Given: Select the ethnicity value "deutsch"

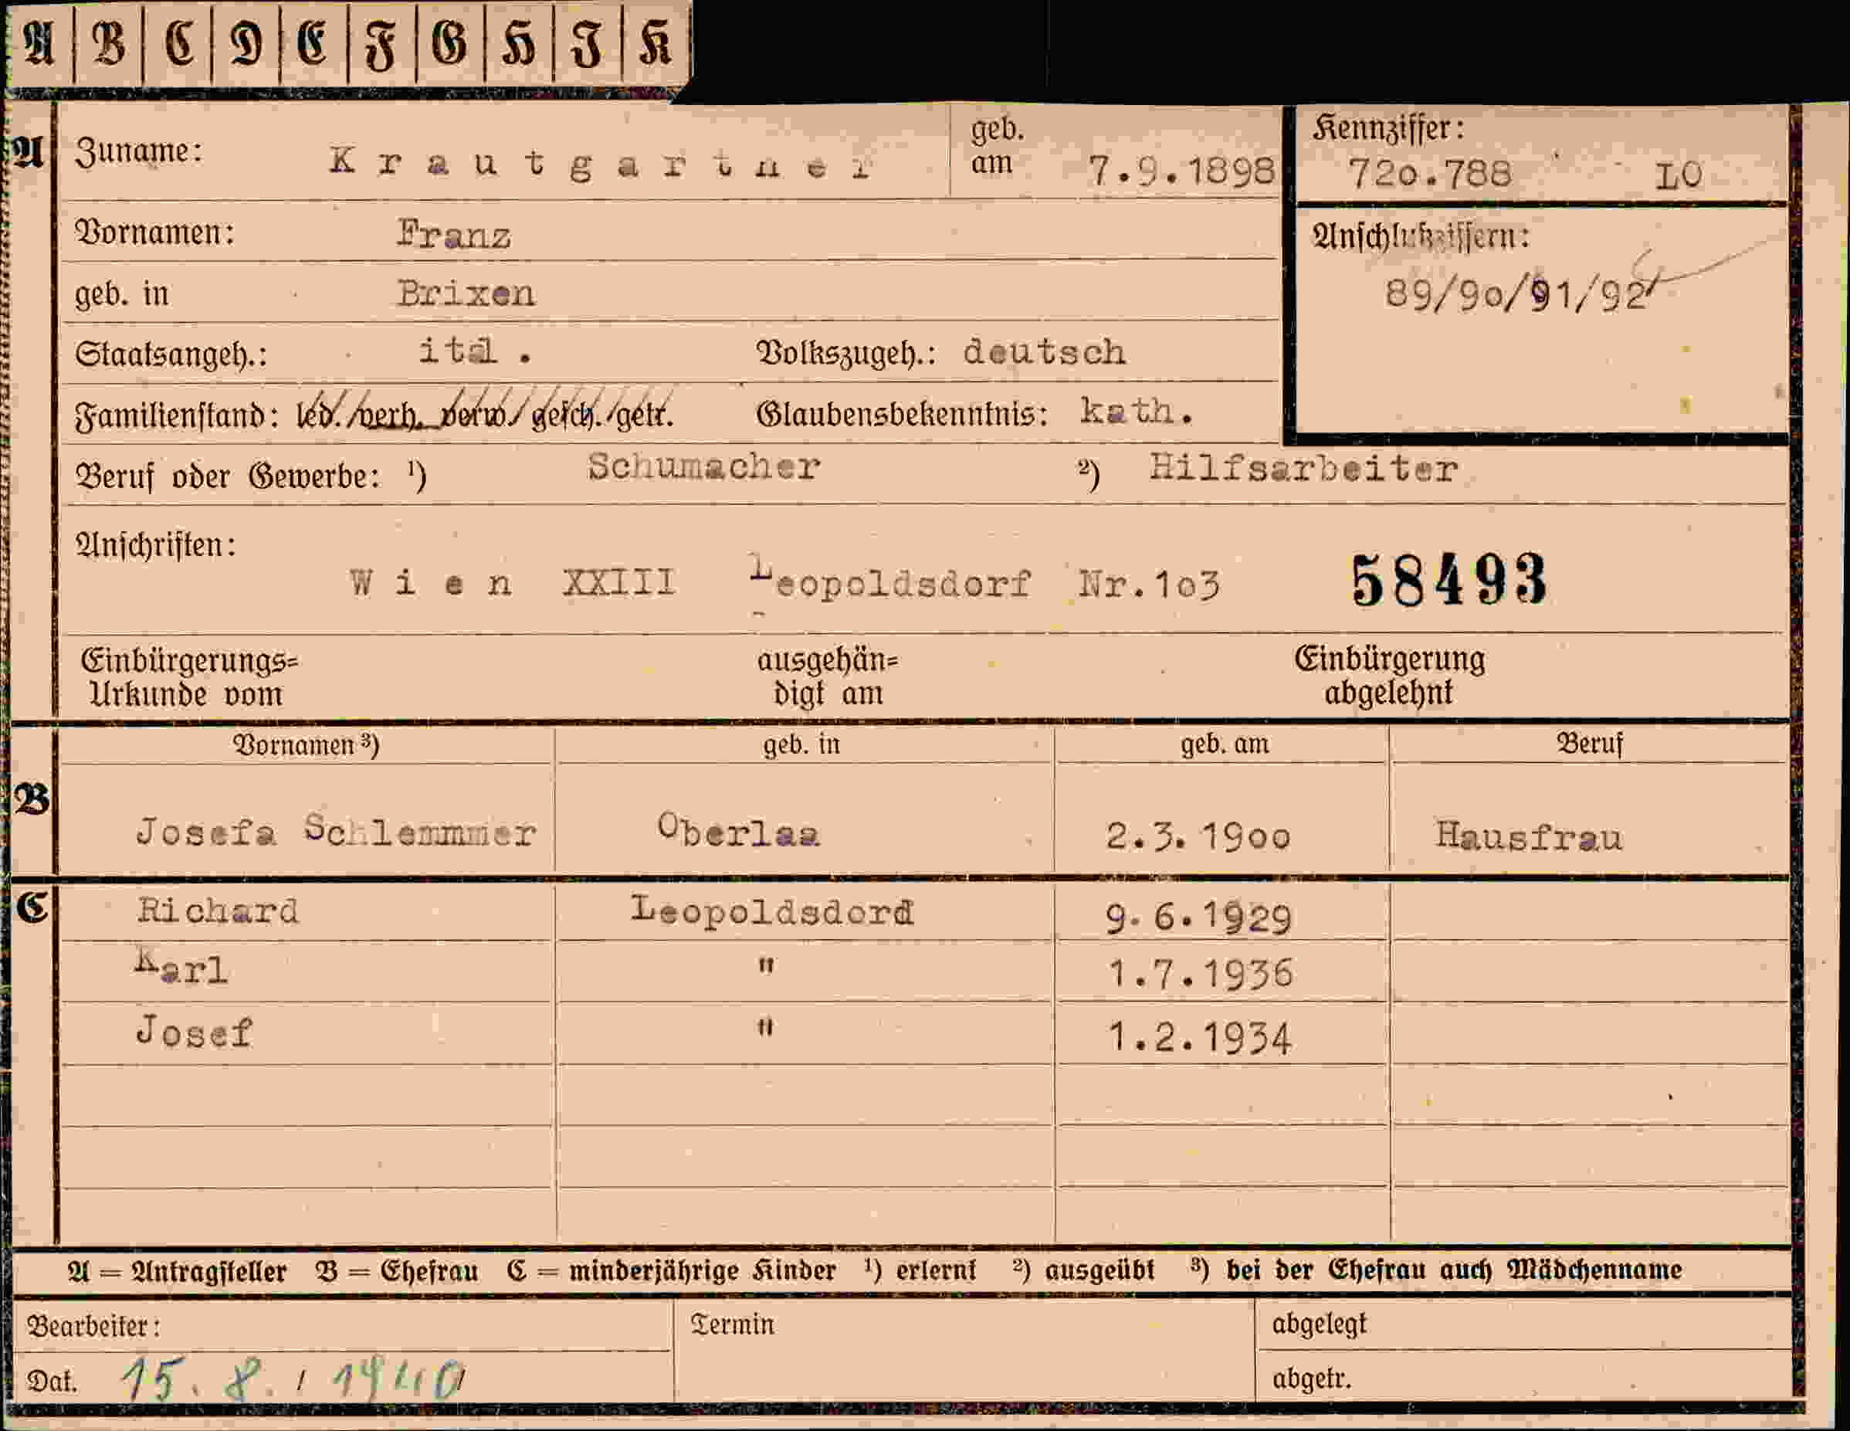Looking at the screenshot, I should click(1045, 351).
